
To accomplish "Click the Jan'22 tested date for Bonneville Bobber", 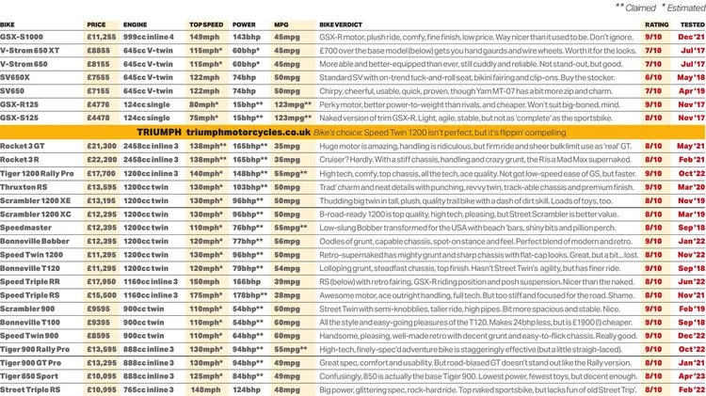I will pos(692,241).
